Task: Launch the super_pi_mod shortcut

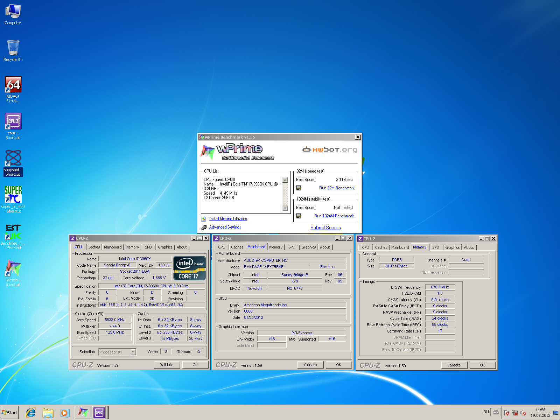Action: click(13, 199)
